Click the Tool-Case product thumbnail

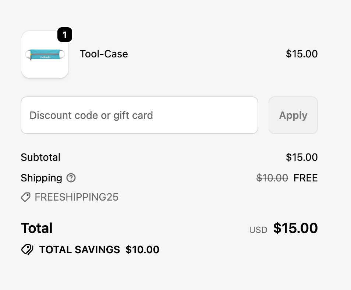[x=45, y=55]
